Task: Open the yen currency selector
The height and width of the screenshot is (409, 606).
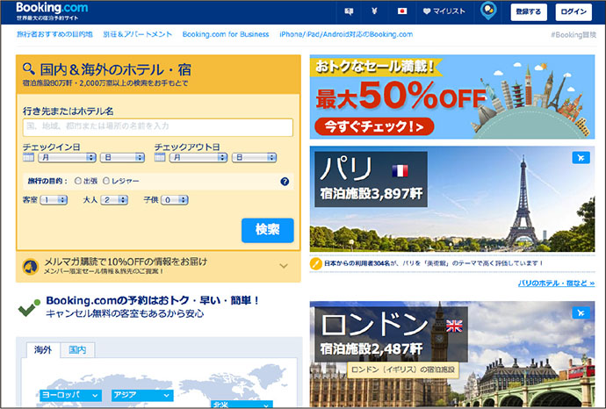Action: click(374, 11)
